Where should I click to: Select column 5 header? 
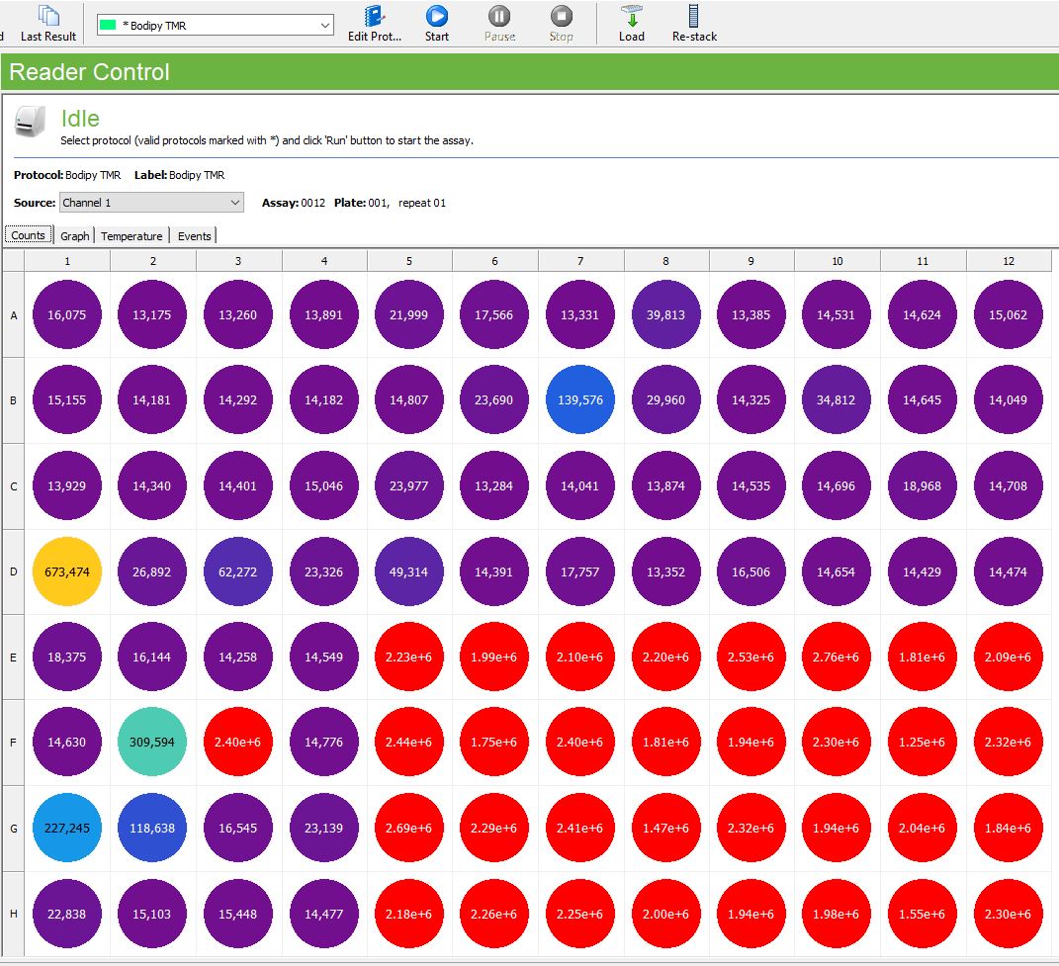point(409,261)
